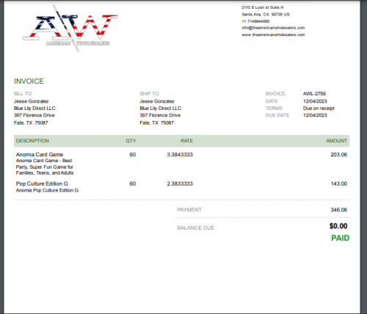
Task: Click the BILL TO label
Action: click(x=23, y=94)
